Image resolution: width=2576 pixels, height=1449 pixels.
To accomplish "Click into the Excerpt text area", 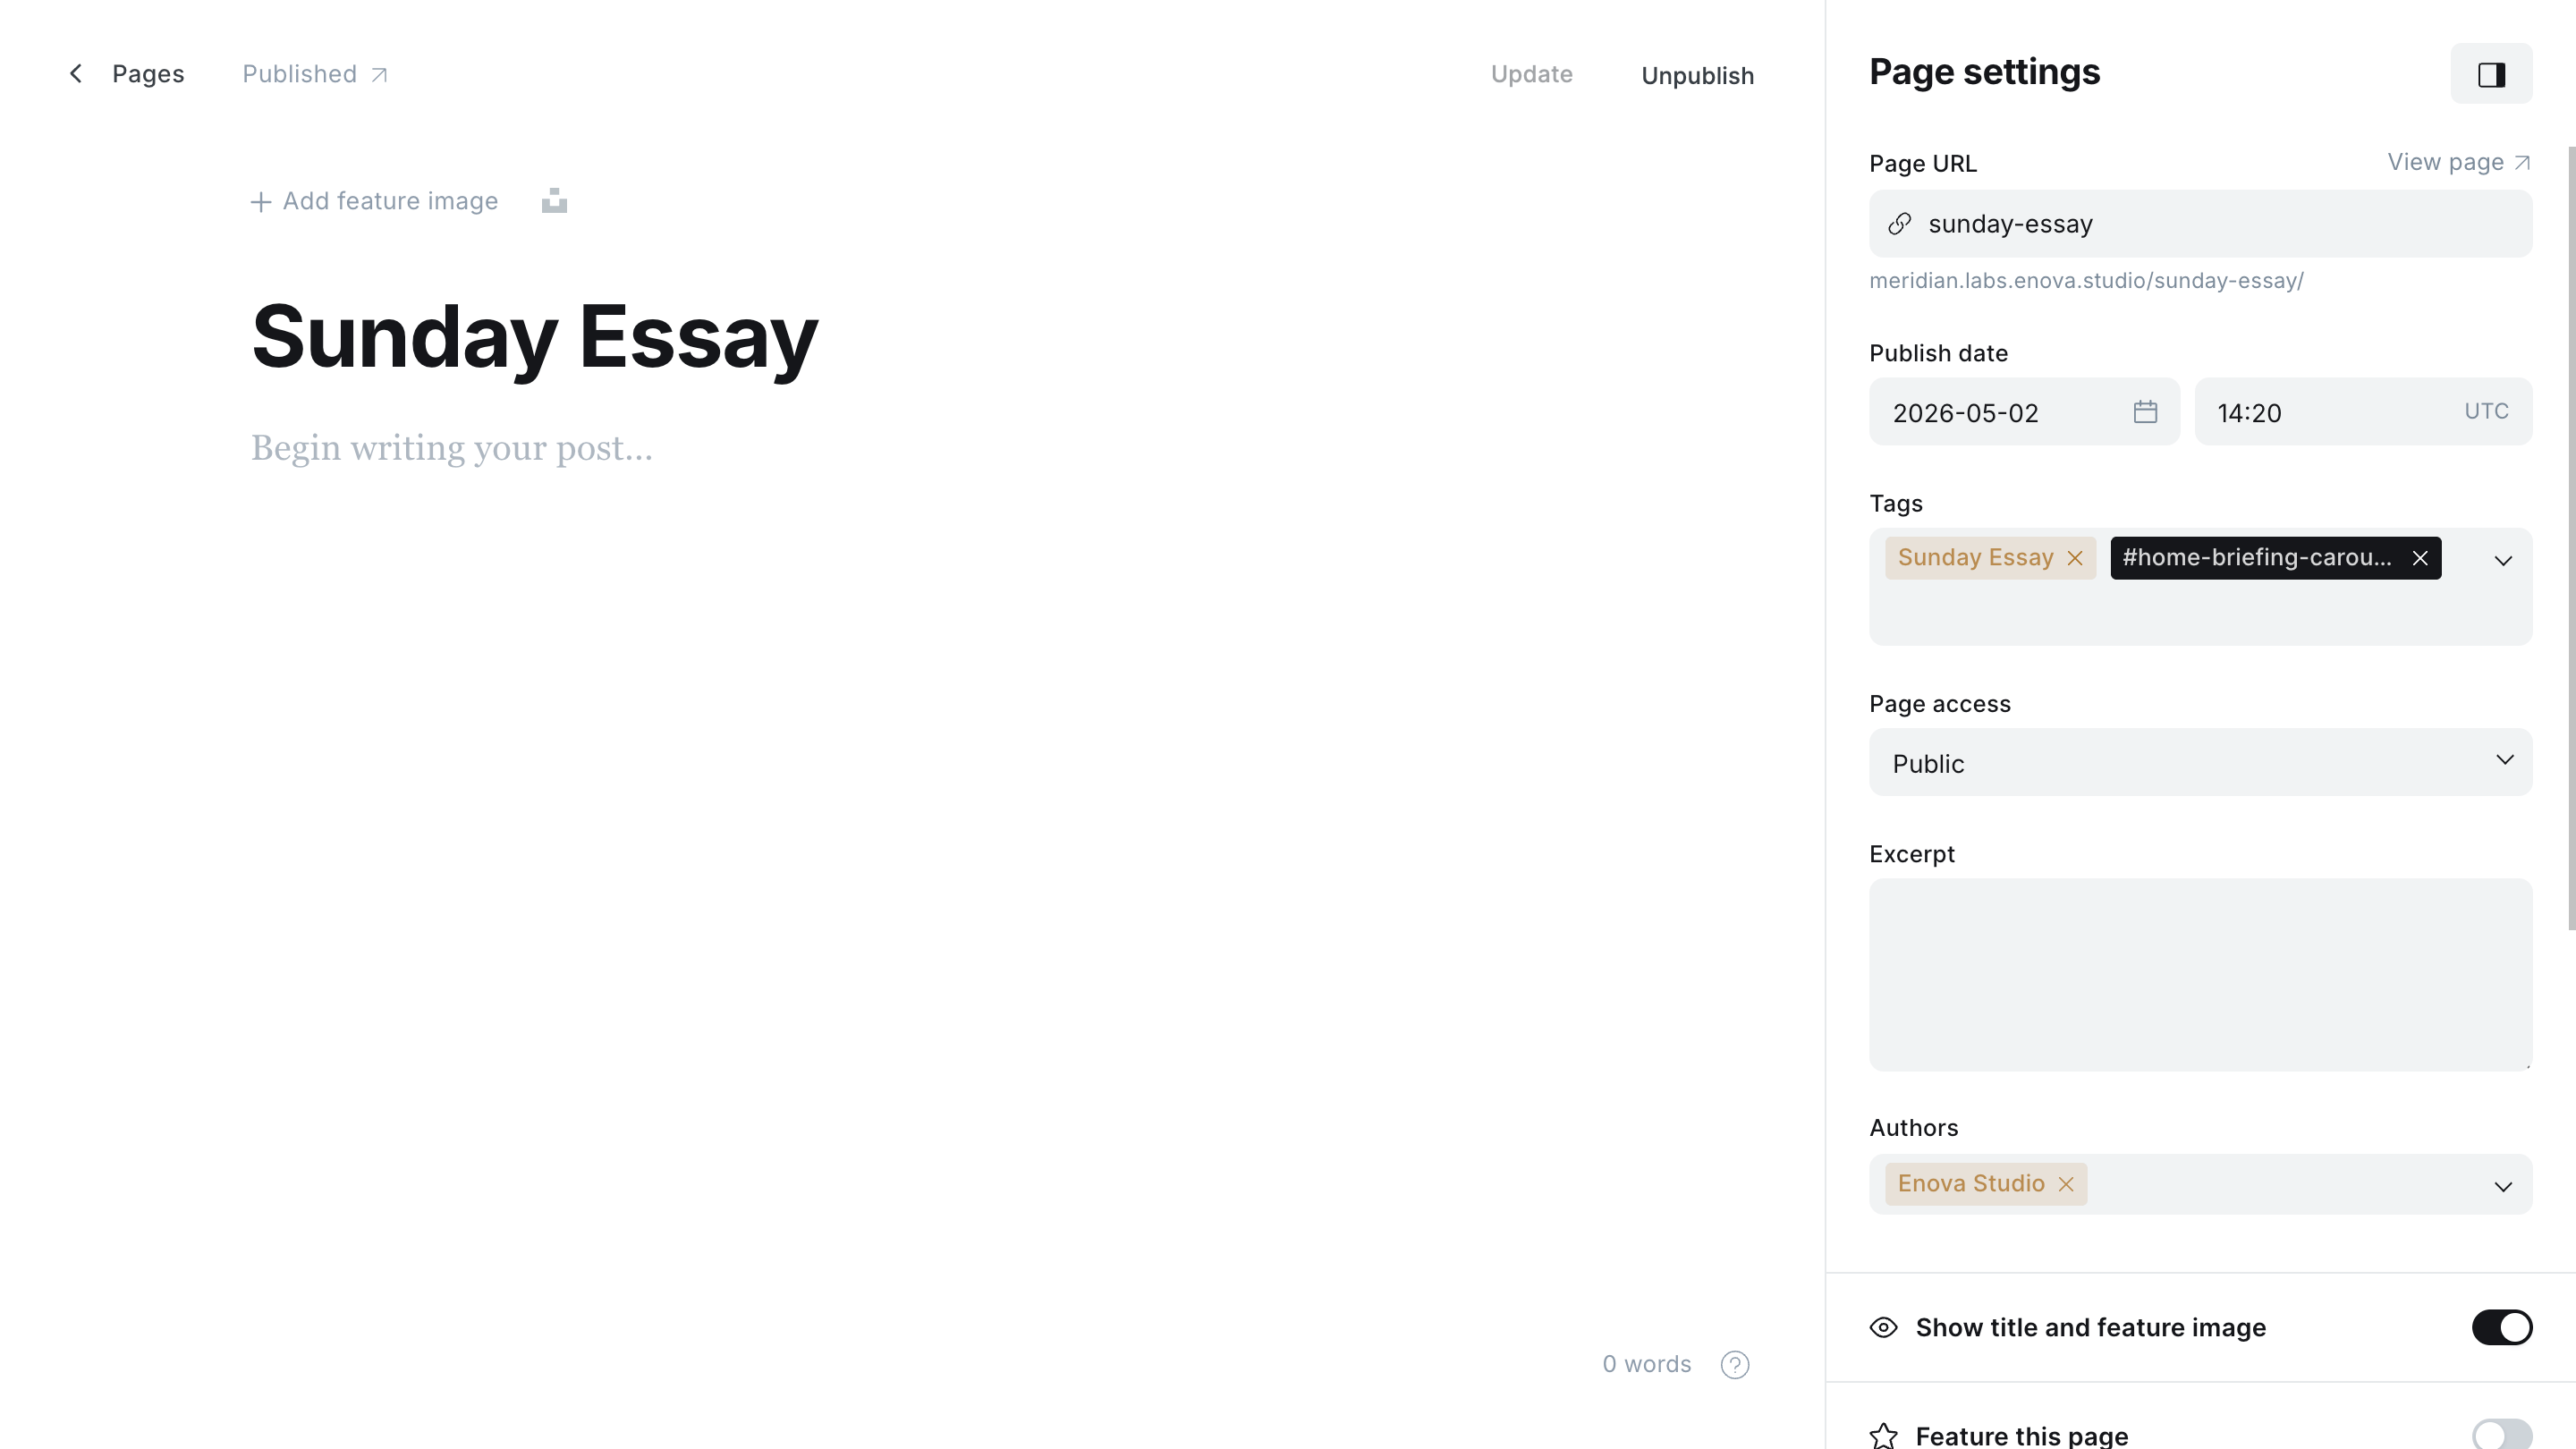I will pos(2201,975).
